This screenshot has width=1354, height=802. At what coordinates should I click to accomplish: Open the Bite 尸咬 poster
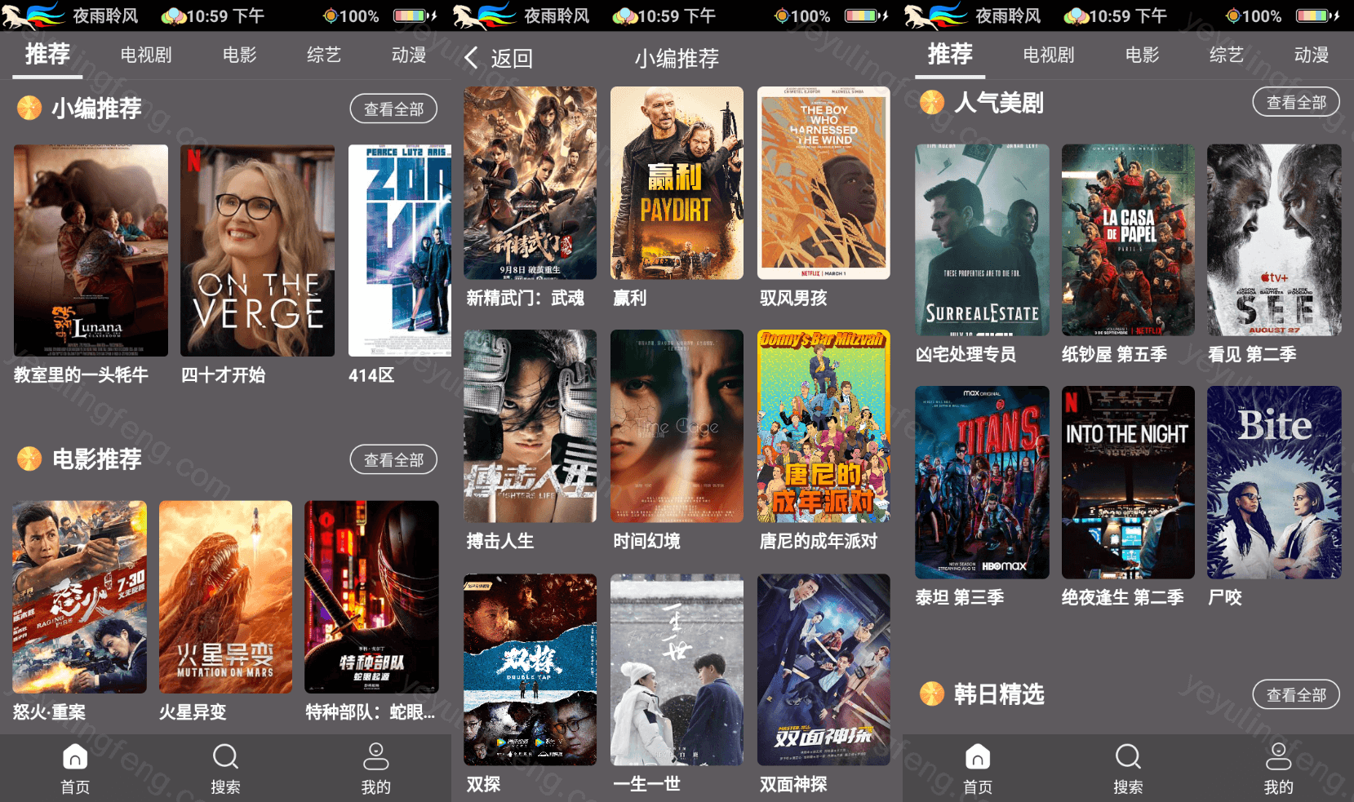1274,482
